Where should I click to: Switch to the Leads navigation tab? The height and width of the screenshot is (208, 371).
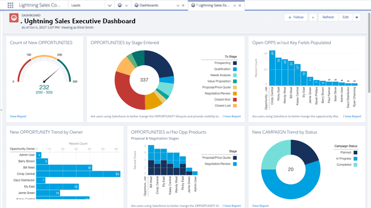point(76,5)
